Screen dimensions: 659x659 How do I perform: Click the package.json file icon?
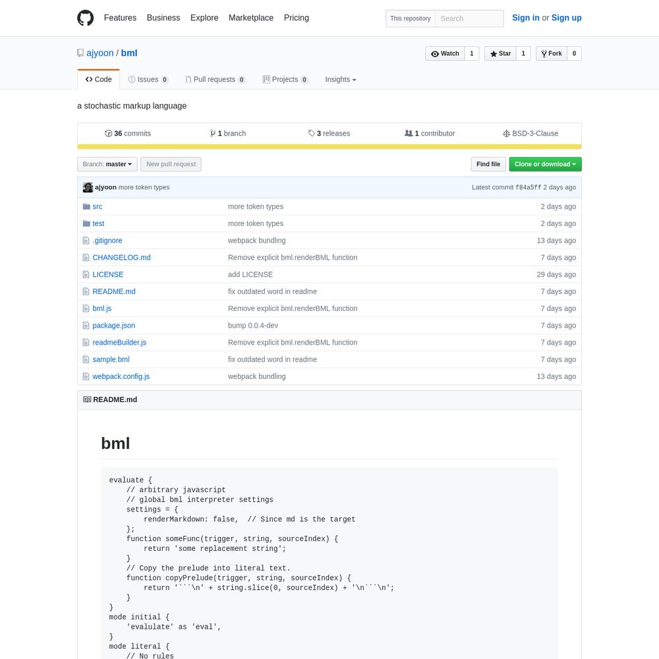tap(86, 326)
